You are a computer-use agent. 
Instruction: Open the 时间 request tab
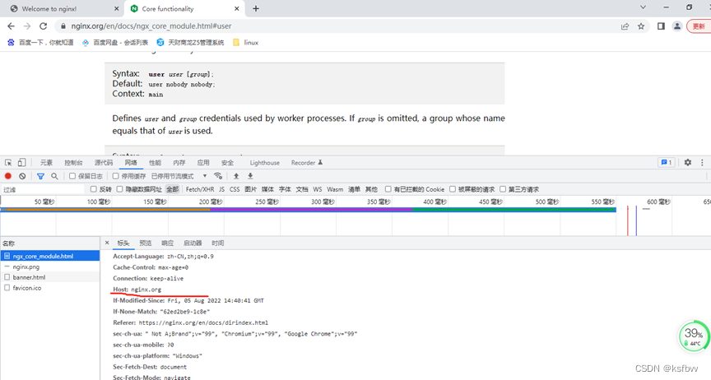point(217,243)
